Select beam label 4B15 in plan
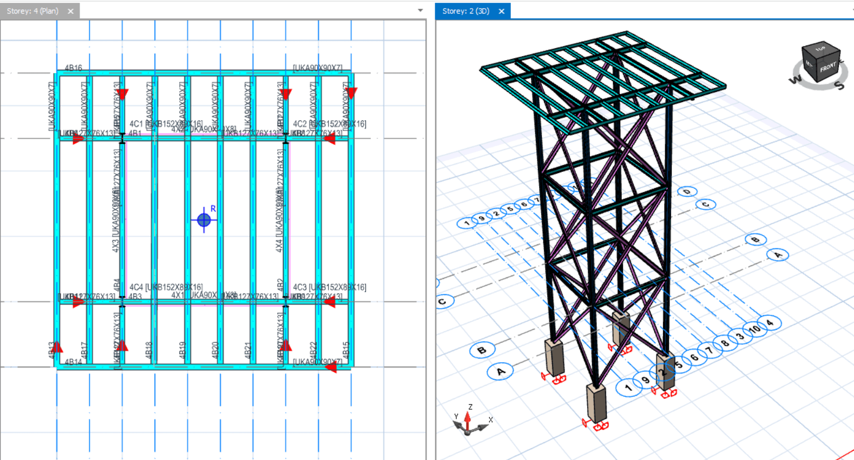The height and width of the screenshot is (460, 854). click(x=346, y=349)
